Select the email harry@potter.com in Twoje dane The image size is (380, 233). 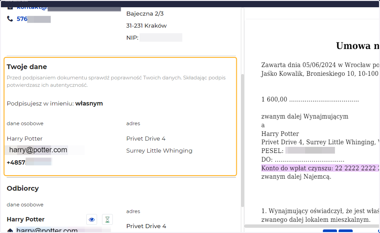[x=38, y=150]
